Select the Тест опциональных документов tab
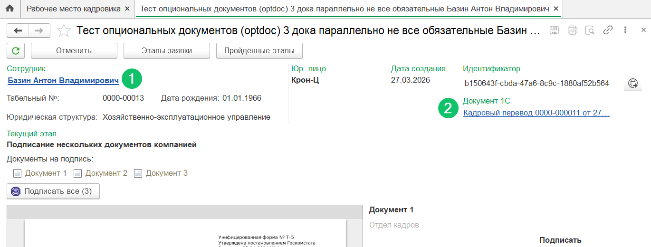Image resolution: width=651 pixels, height=247 pixels. pyautogui.click(x=345, y=9)
